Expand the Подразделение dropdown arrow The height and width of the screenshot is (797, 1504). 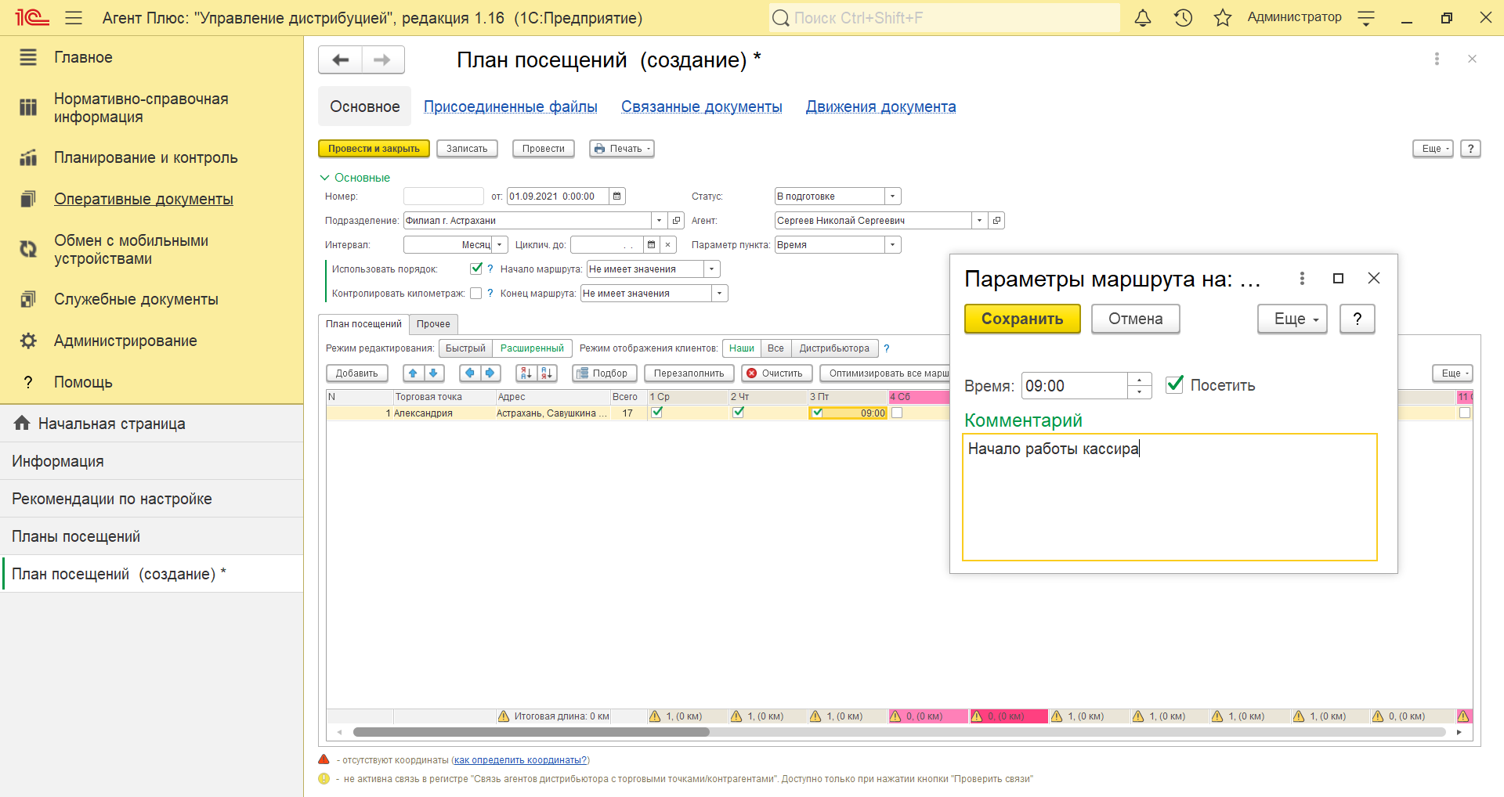pos(660,221)
